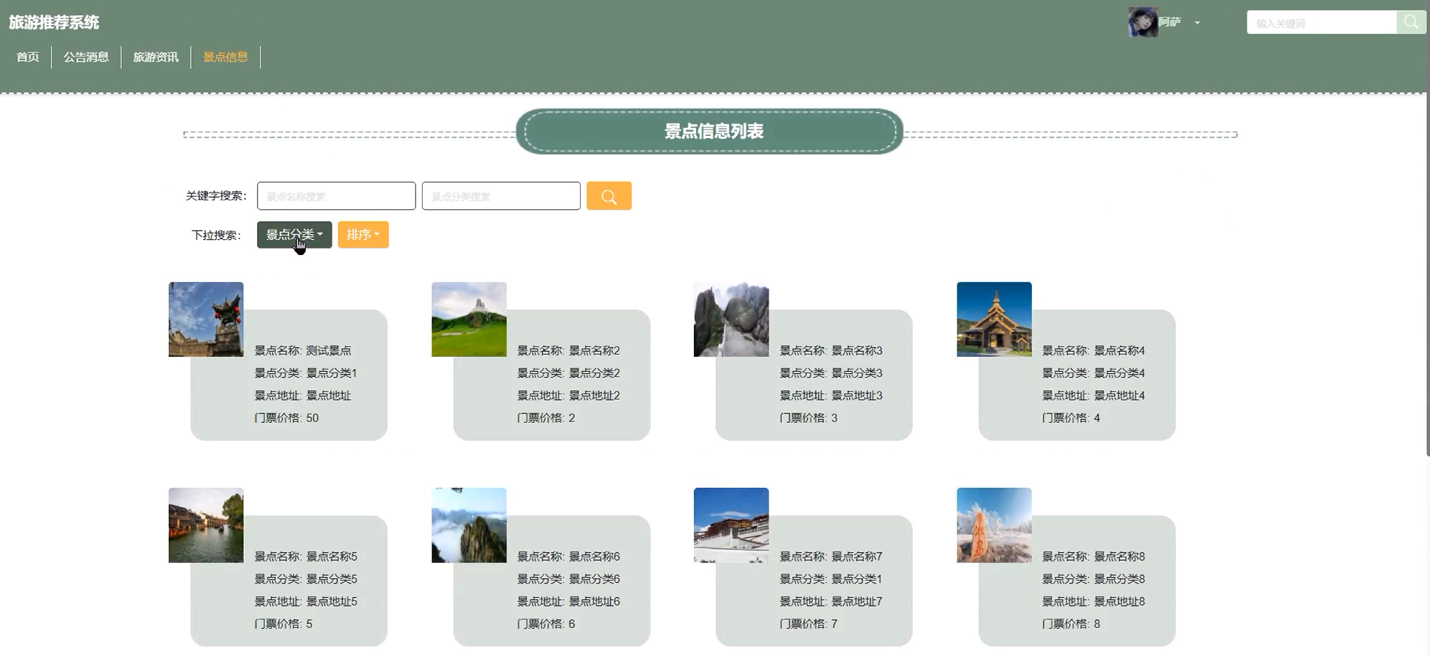Screen dimensions: 1430x656
Task: Open the Potala Palace image of 景点名称7
Action: point(731,525)
